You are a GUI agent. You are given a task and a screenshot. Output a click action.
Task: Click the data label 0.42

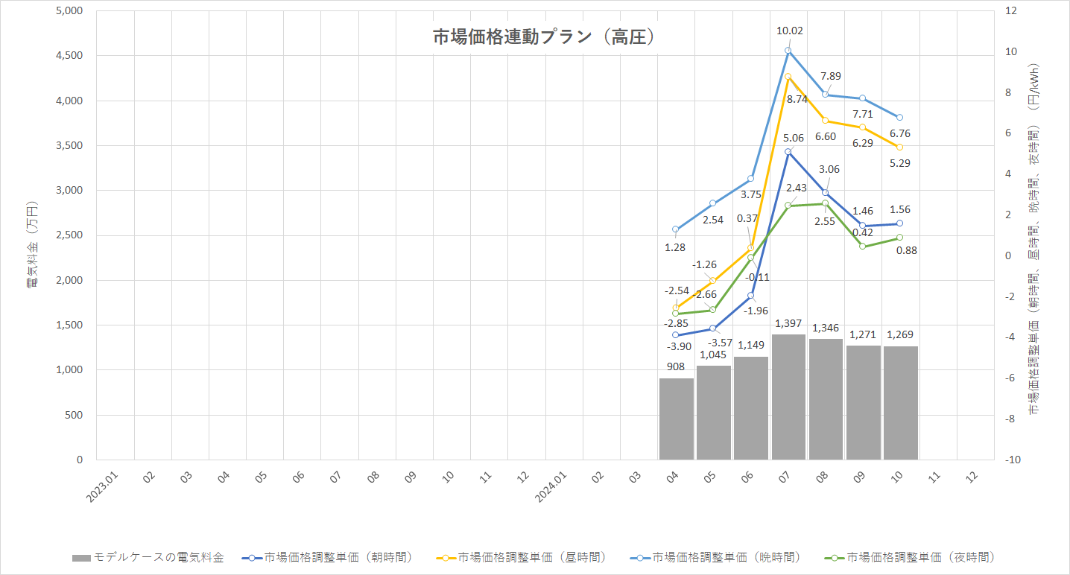pos(862,232)
